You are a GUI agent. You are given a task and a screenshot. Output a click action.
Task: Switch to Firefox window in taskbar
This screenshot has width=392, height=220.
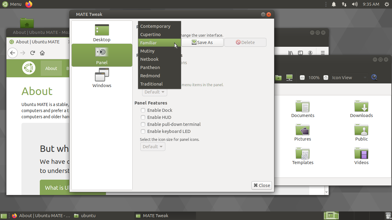pyautogui.click(x=41, y=216)
